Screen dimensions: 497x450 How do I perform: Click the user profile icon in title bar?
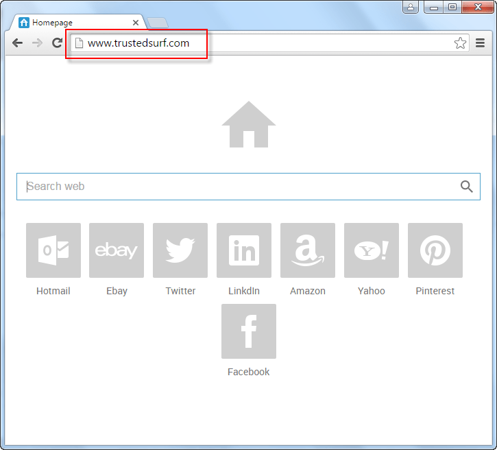coord(411,7)
